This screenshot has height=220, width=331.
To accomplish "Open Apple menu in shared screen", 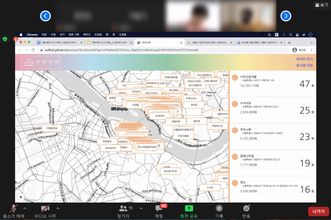I will tap(21, 35).
